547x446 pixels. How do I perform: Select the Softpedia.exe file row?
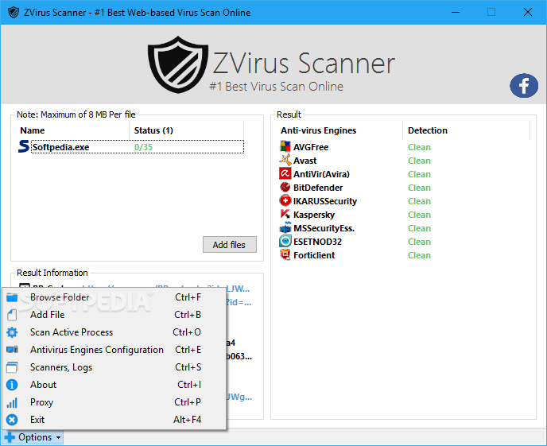(131, 147)
